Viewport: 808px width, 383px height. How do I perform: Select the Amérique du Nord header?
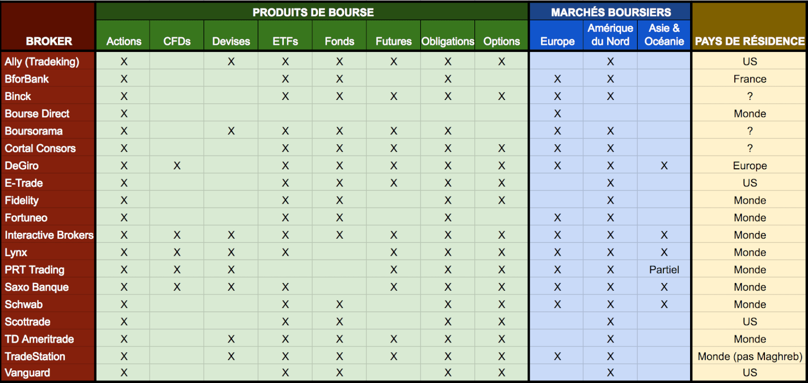(610, 36)
